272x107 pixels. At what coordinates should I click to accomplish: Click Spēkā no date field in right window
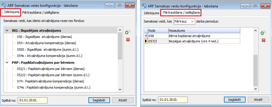pos(173,100)
